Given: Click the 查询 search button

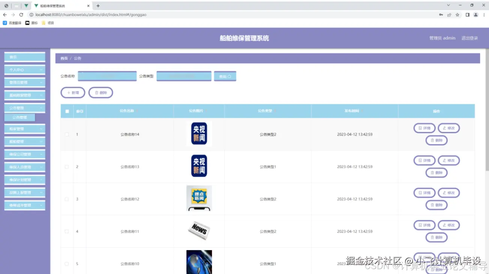Looking at the screenshot, I should pyautogui.click(x=225, y=76).
